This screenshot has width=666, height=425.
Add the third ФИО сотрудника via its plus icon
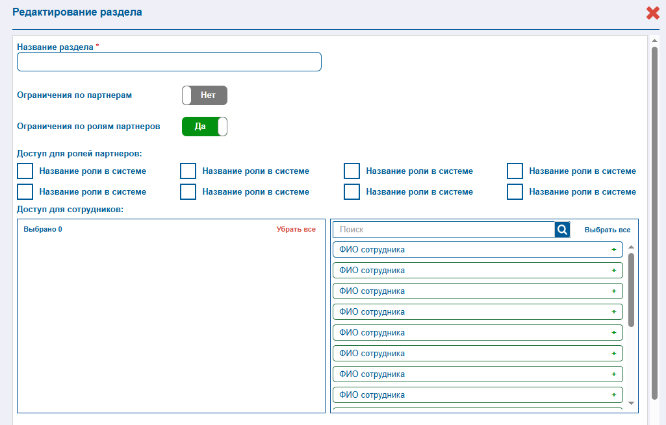click(614, 291)
